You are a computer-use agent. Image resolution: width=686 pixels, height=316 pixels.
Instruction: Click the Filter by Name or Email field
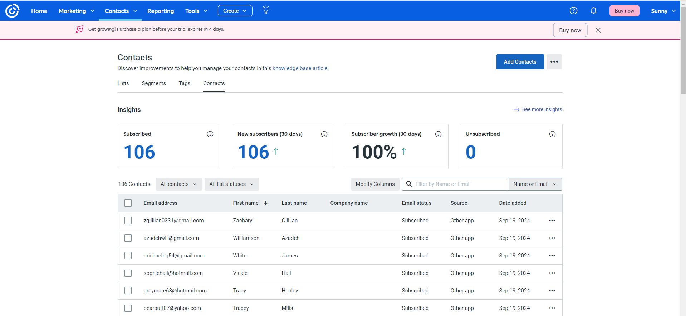coord(460,184)
